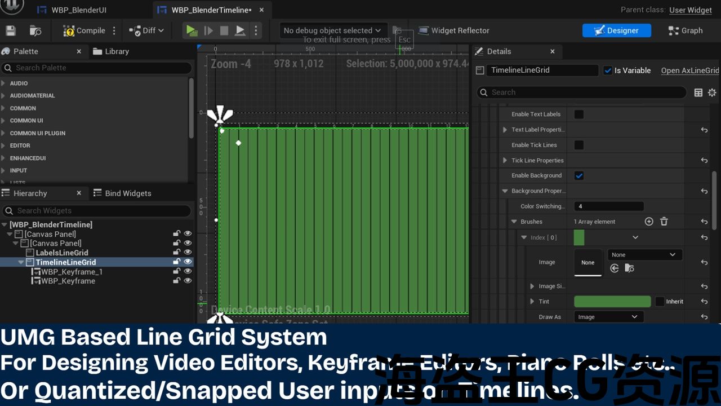This screenshot has width=721, height=406.
Task: Enable the Text Labels checkbox
Action: (578, 114)
